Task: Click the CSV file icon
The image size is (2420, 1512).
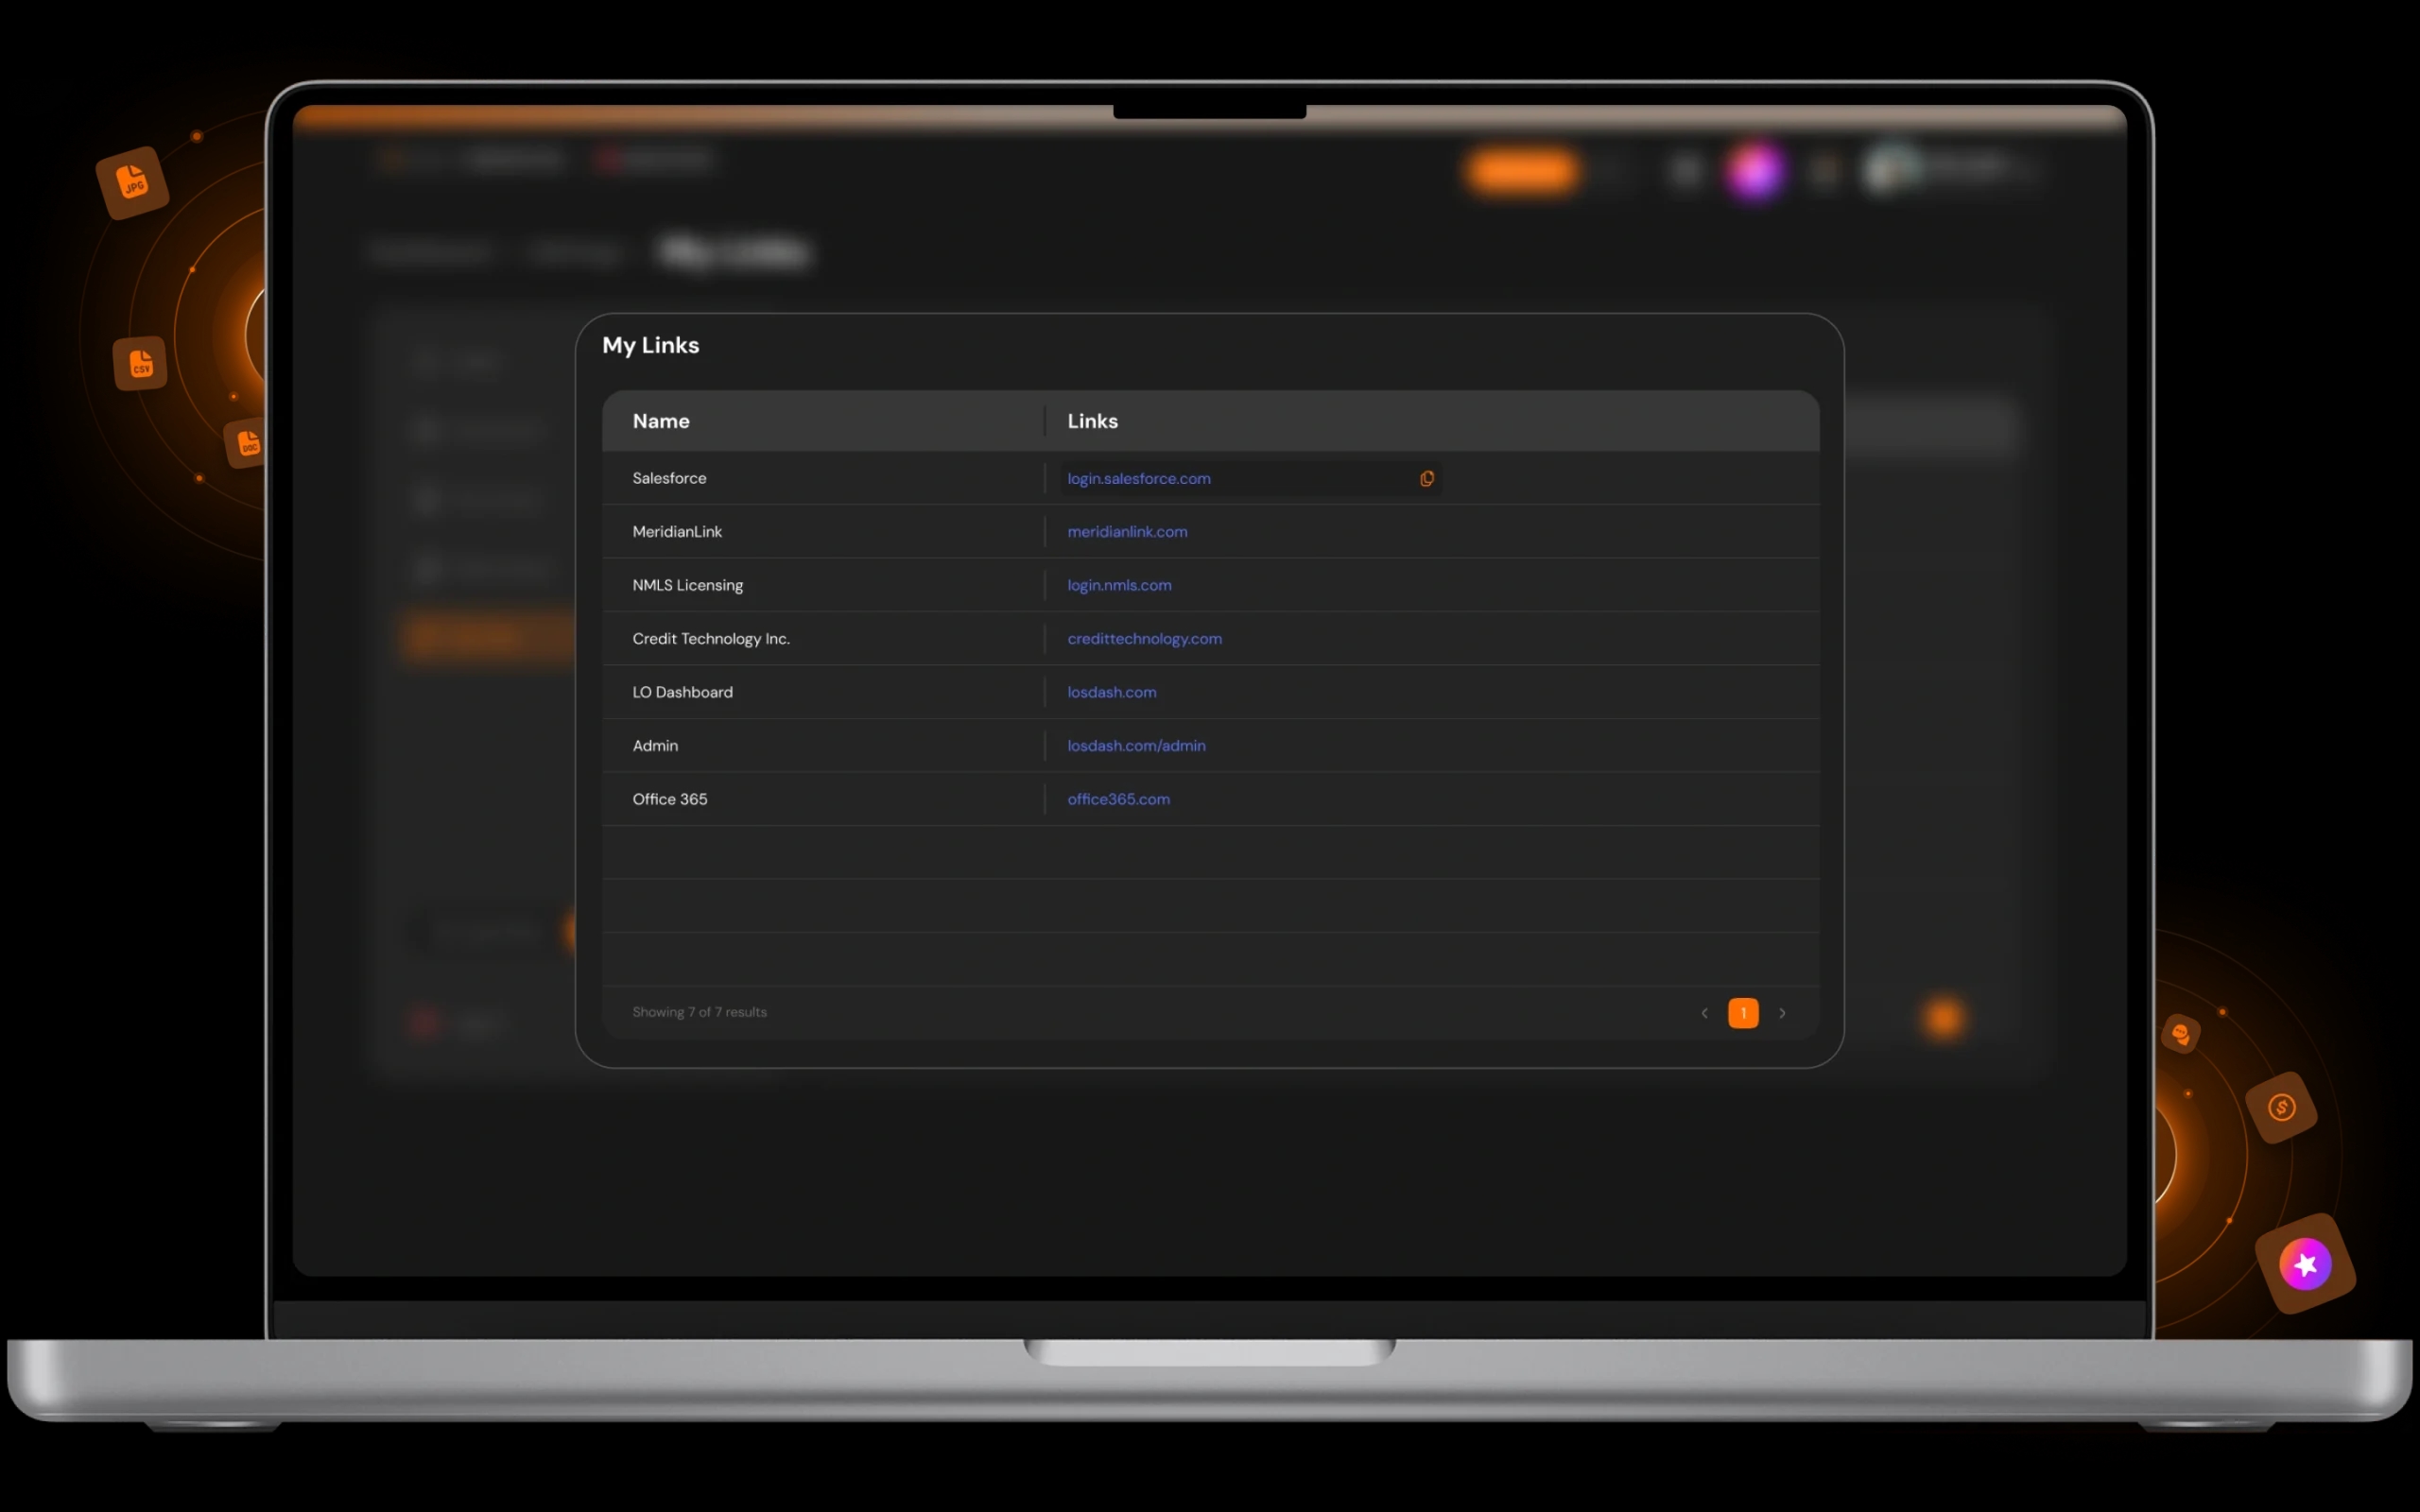Action: (140, 364)
